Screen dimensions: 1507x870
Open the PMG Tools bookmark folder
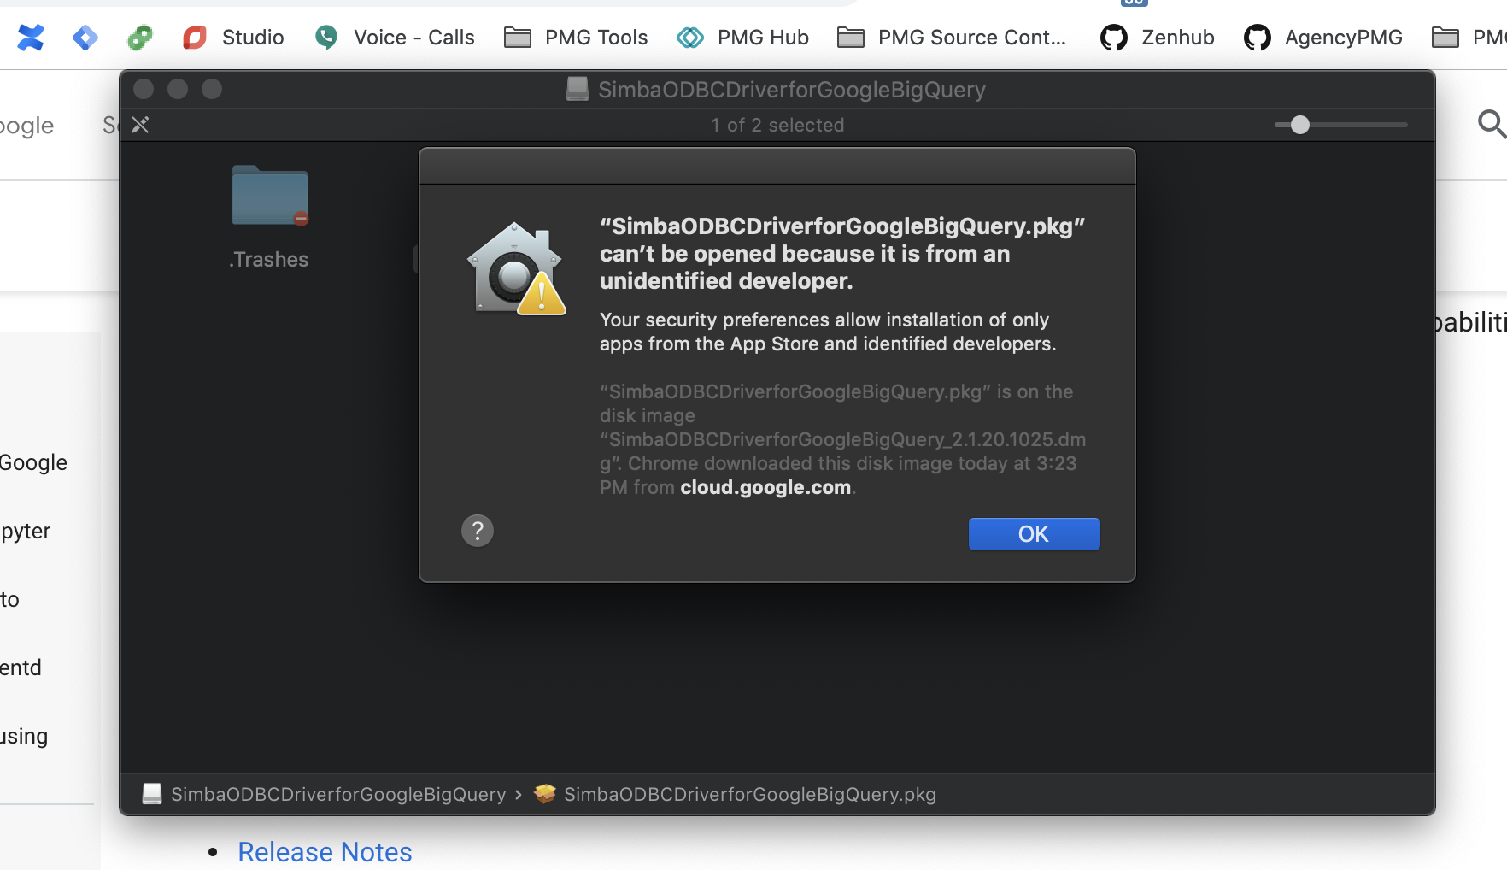point(576,38)
